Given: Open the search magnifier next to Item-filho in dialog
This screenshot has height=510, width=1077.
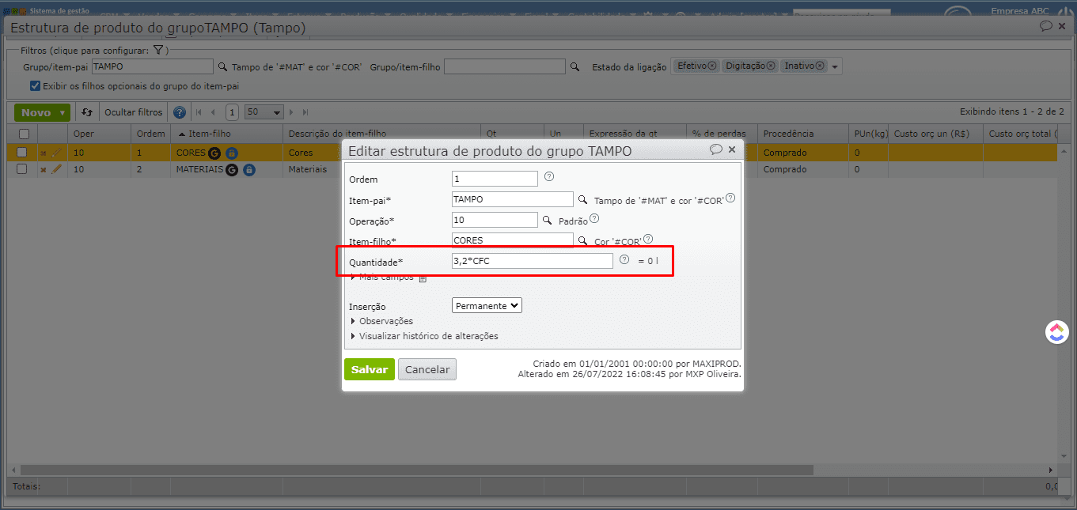Looking at the screenshot, I should click(583, 240).
